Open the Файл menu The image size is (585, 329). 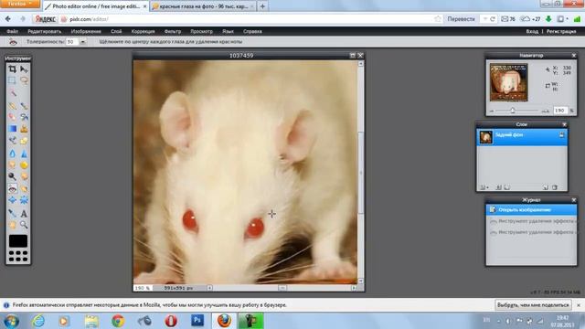12,31
